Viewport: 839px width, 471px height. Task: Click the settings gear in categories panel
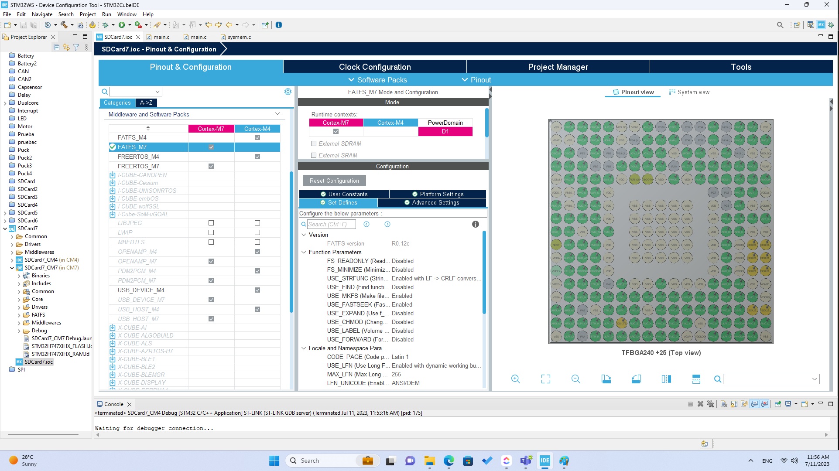pos(288,92)
